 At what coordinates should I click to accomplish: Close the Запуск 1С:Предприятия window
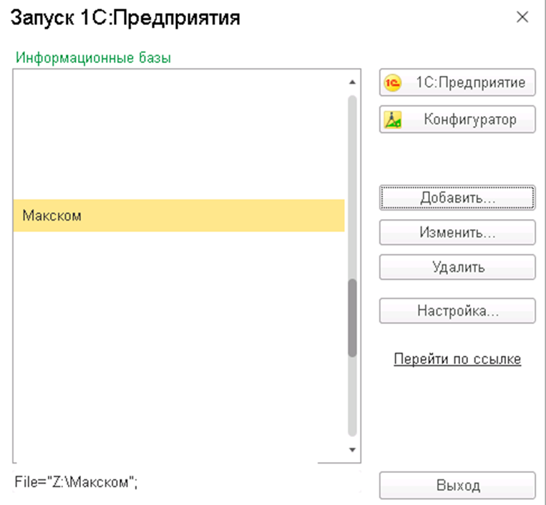(x=522, y=17)
